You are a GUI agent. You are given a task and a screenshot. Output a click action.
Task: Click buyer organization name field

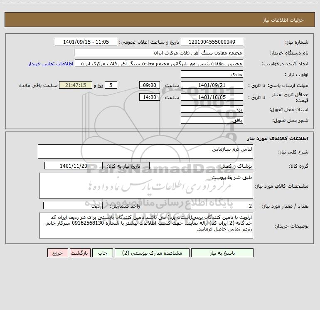(158, 52)
